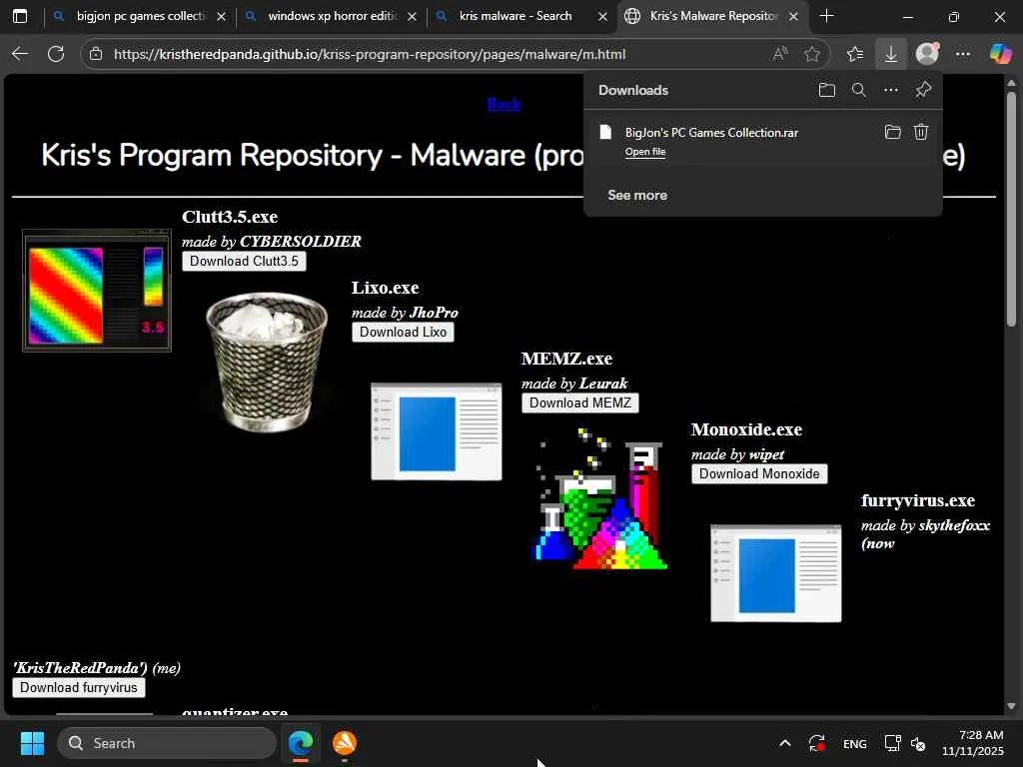Click the Back link on page
1023x767 pixels.
coord(504,104)
